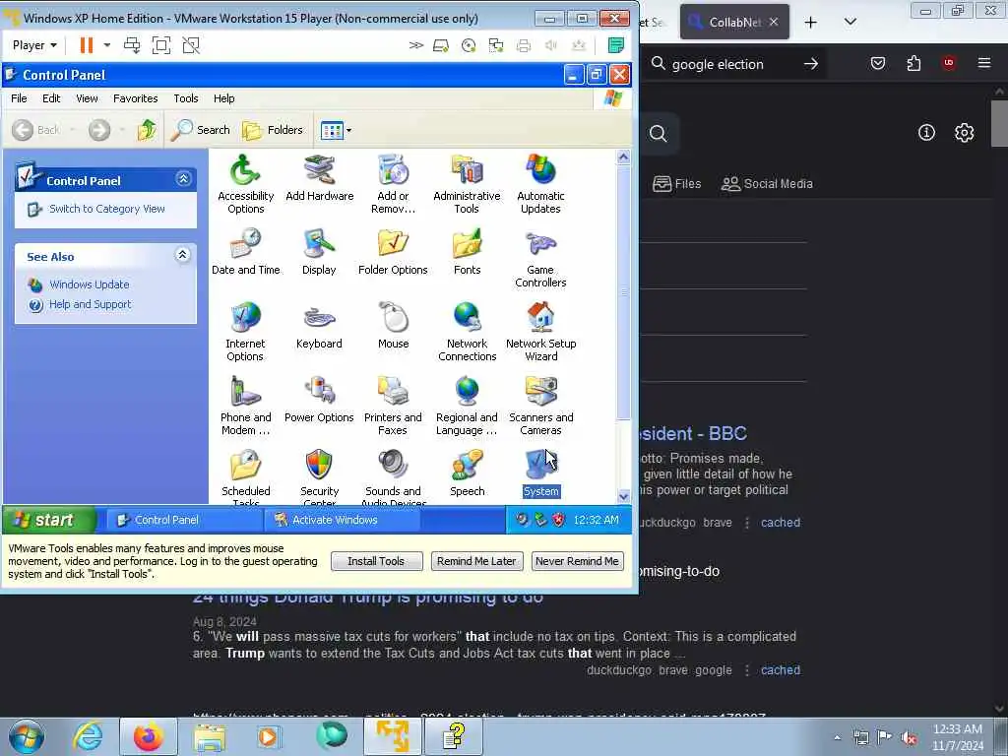Open the Edit menu
The width and height of the screenshot is (1008, 756).
[x=51, y=98]
